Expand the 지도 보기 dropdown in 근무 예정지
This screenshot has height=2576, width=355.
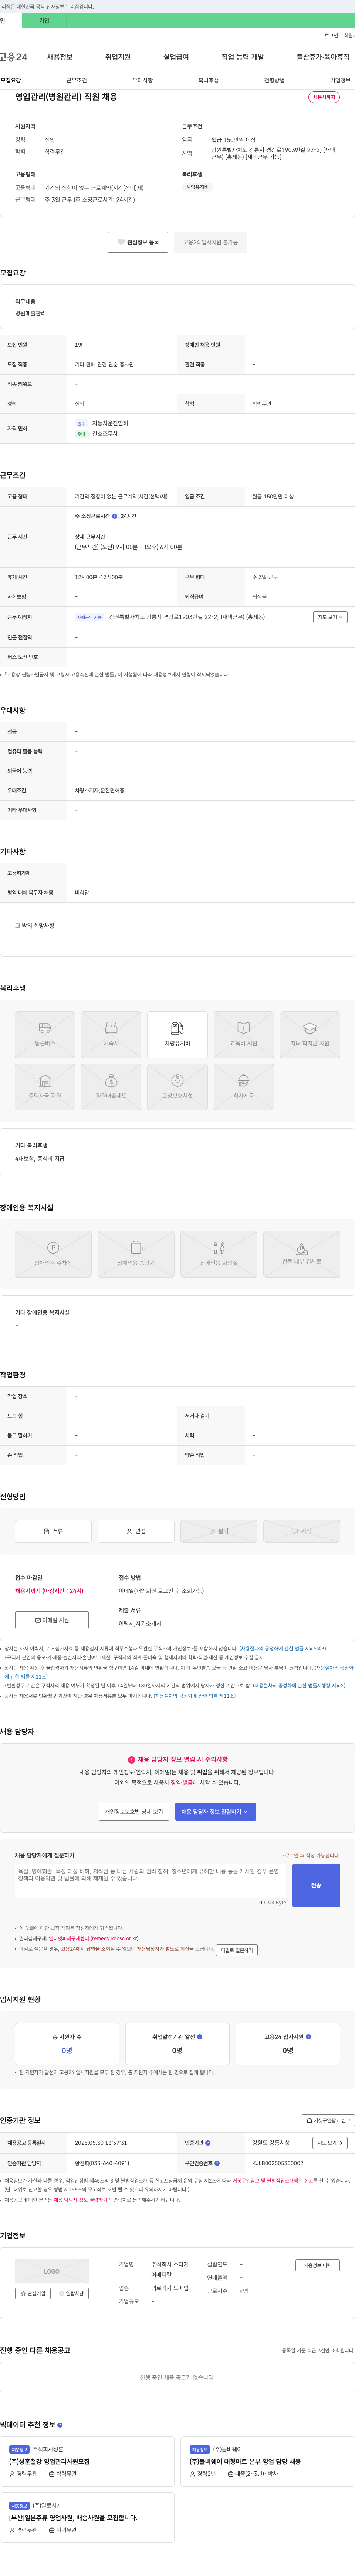point(330,617)
